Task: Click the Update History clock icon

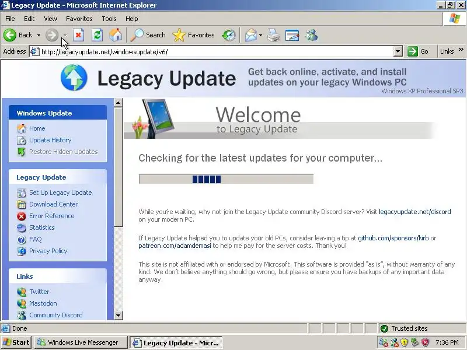Action: pos(22,140)
